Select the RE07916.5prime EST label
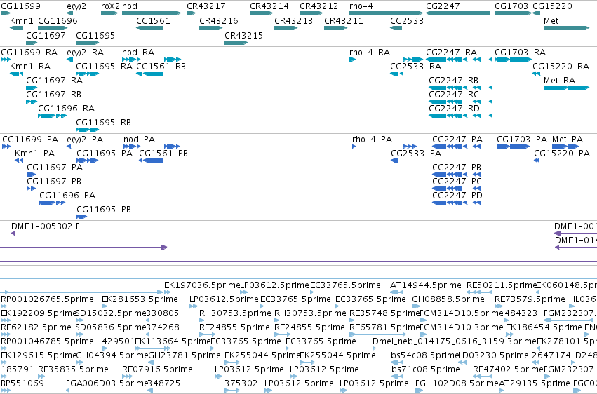 [157, 369]
